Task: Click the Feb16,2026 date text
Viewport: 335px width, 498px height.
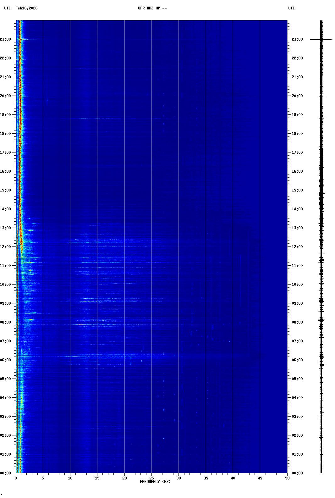Action: pyautogui.click(x=26, y=8)
